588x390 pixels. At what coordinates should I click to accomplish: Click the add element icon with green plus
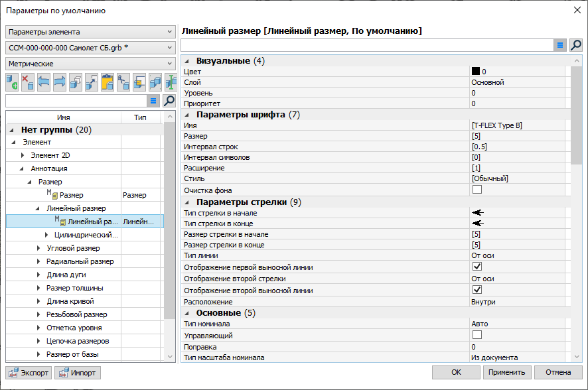[12, 82]
